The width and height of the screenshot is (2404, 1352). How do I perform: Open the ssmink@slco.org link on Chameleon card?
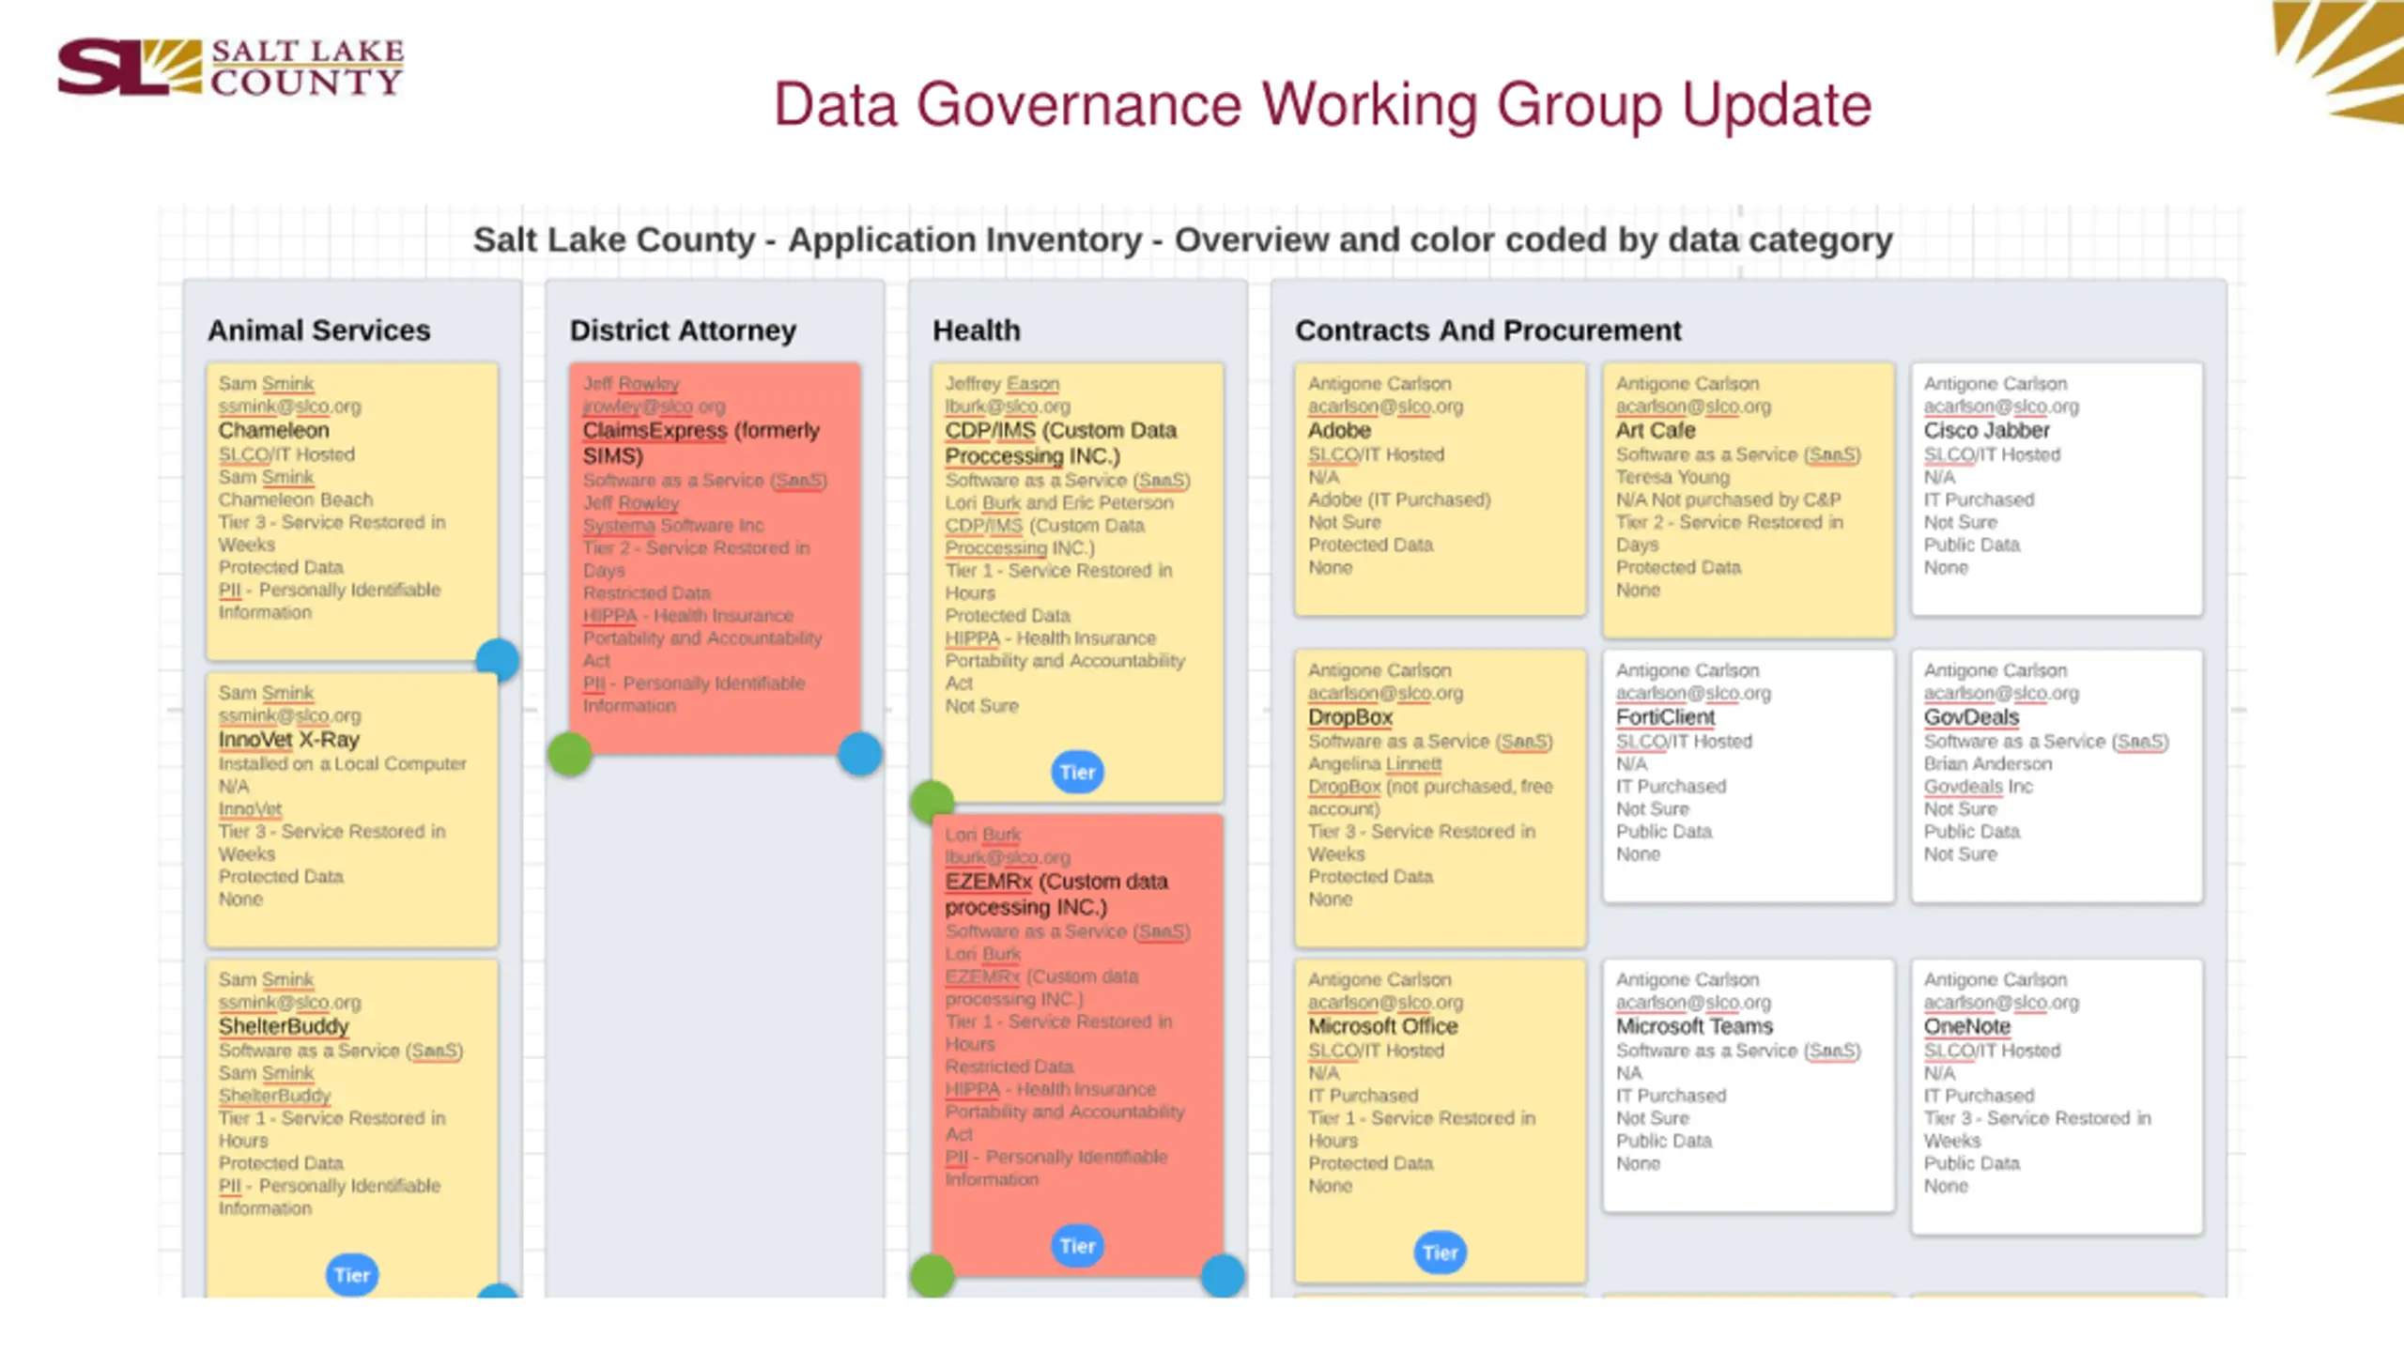pos(289,407)
